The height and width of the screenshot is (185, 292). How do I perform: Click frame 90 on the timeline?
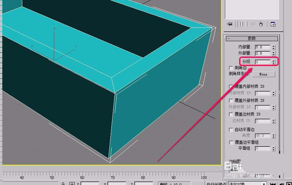[173, 177]
